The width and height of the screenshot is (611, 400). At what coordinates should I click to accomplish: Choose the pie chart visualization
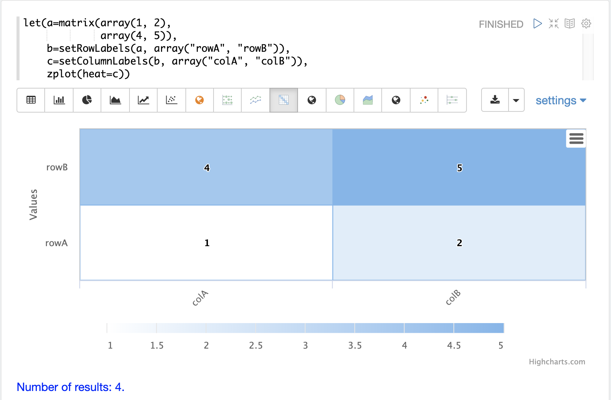[x=87, y=100]
